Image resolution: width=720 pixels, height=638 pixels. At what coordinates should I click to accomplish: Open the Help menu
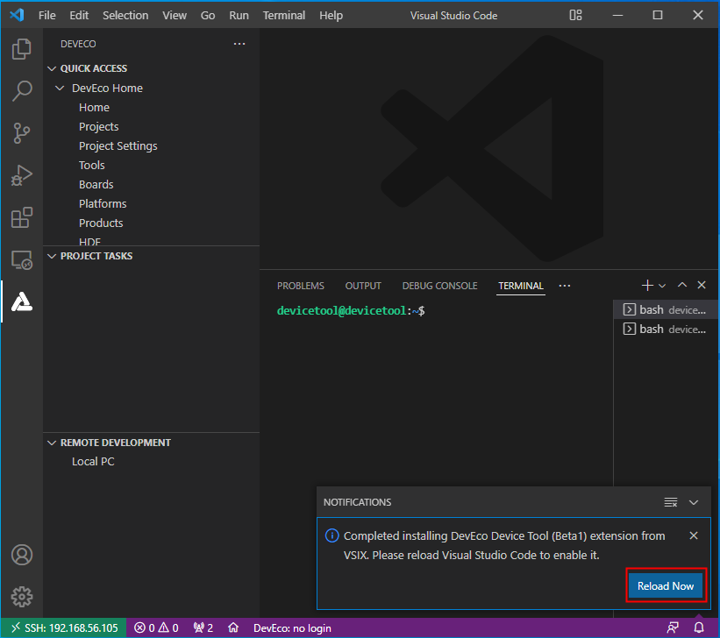pyautogui.click(x=331, y=15)
